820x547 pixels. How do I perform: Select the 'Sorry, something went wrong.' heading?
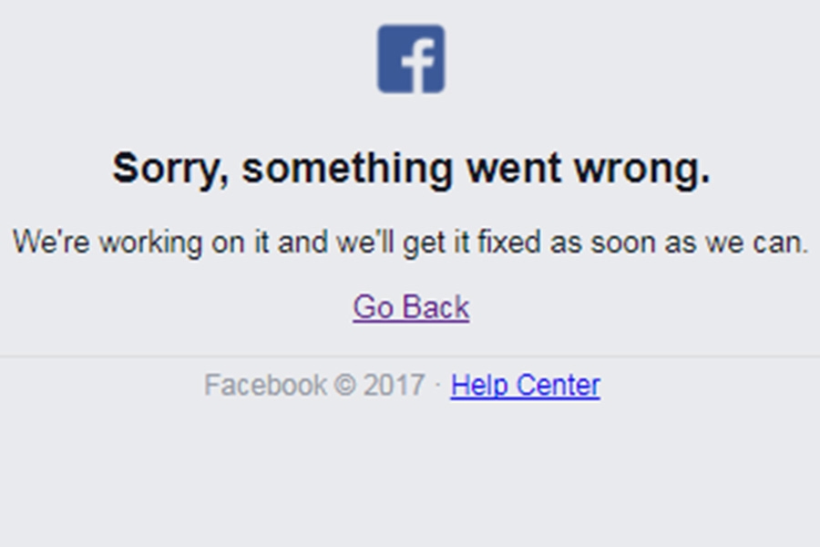click(411, 169)
